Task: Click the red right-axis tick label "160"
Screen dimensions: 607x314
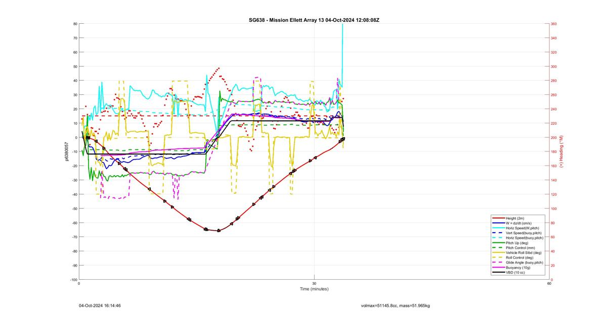Action: tap(553, 166)
